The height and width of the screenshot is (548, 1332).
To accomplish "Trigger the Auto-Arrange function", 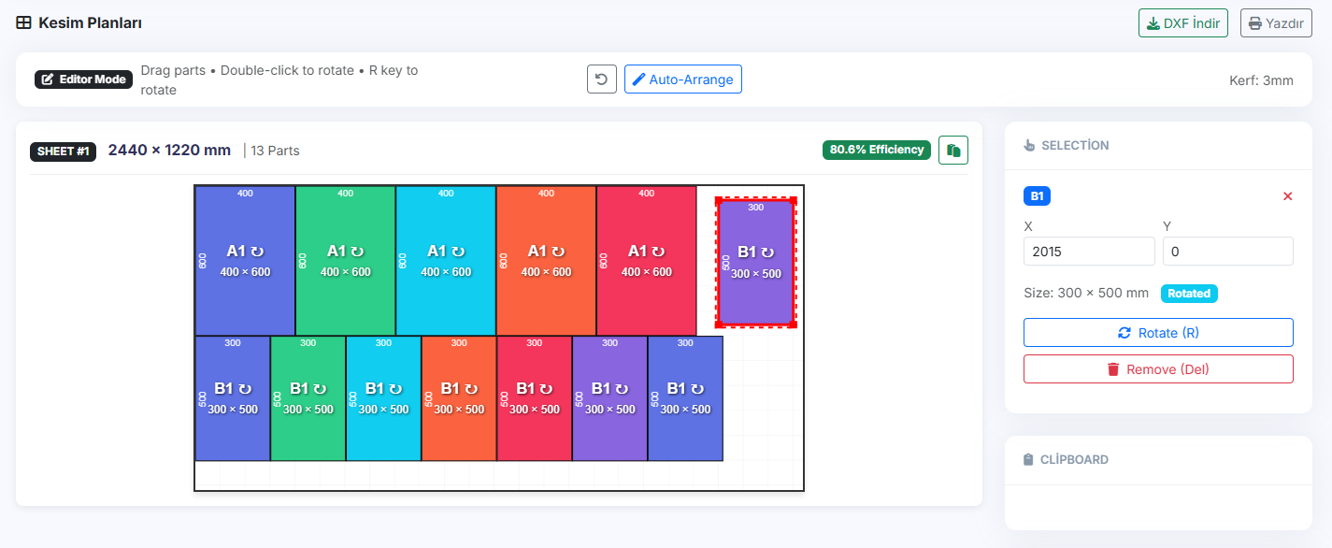I will [x=683, y=79].
